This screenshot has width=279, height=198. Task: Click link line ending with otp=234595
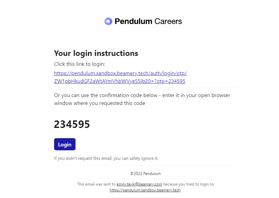[x=120, y=81]
